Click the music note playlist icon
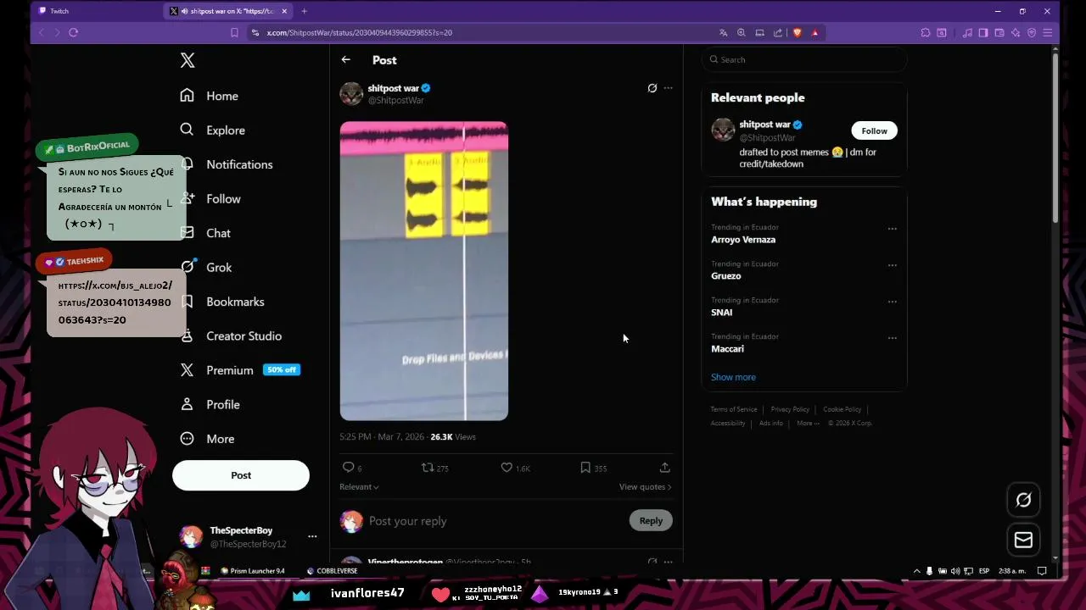The image size is (1086, 610). point(967,32)
